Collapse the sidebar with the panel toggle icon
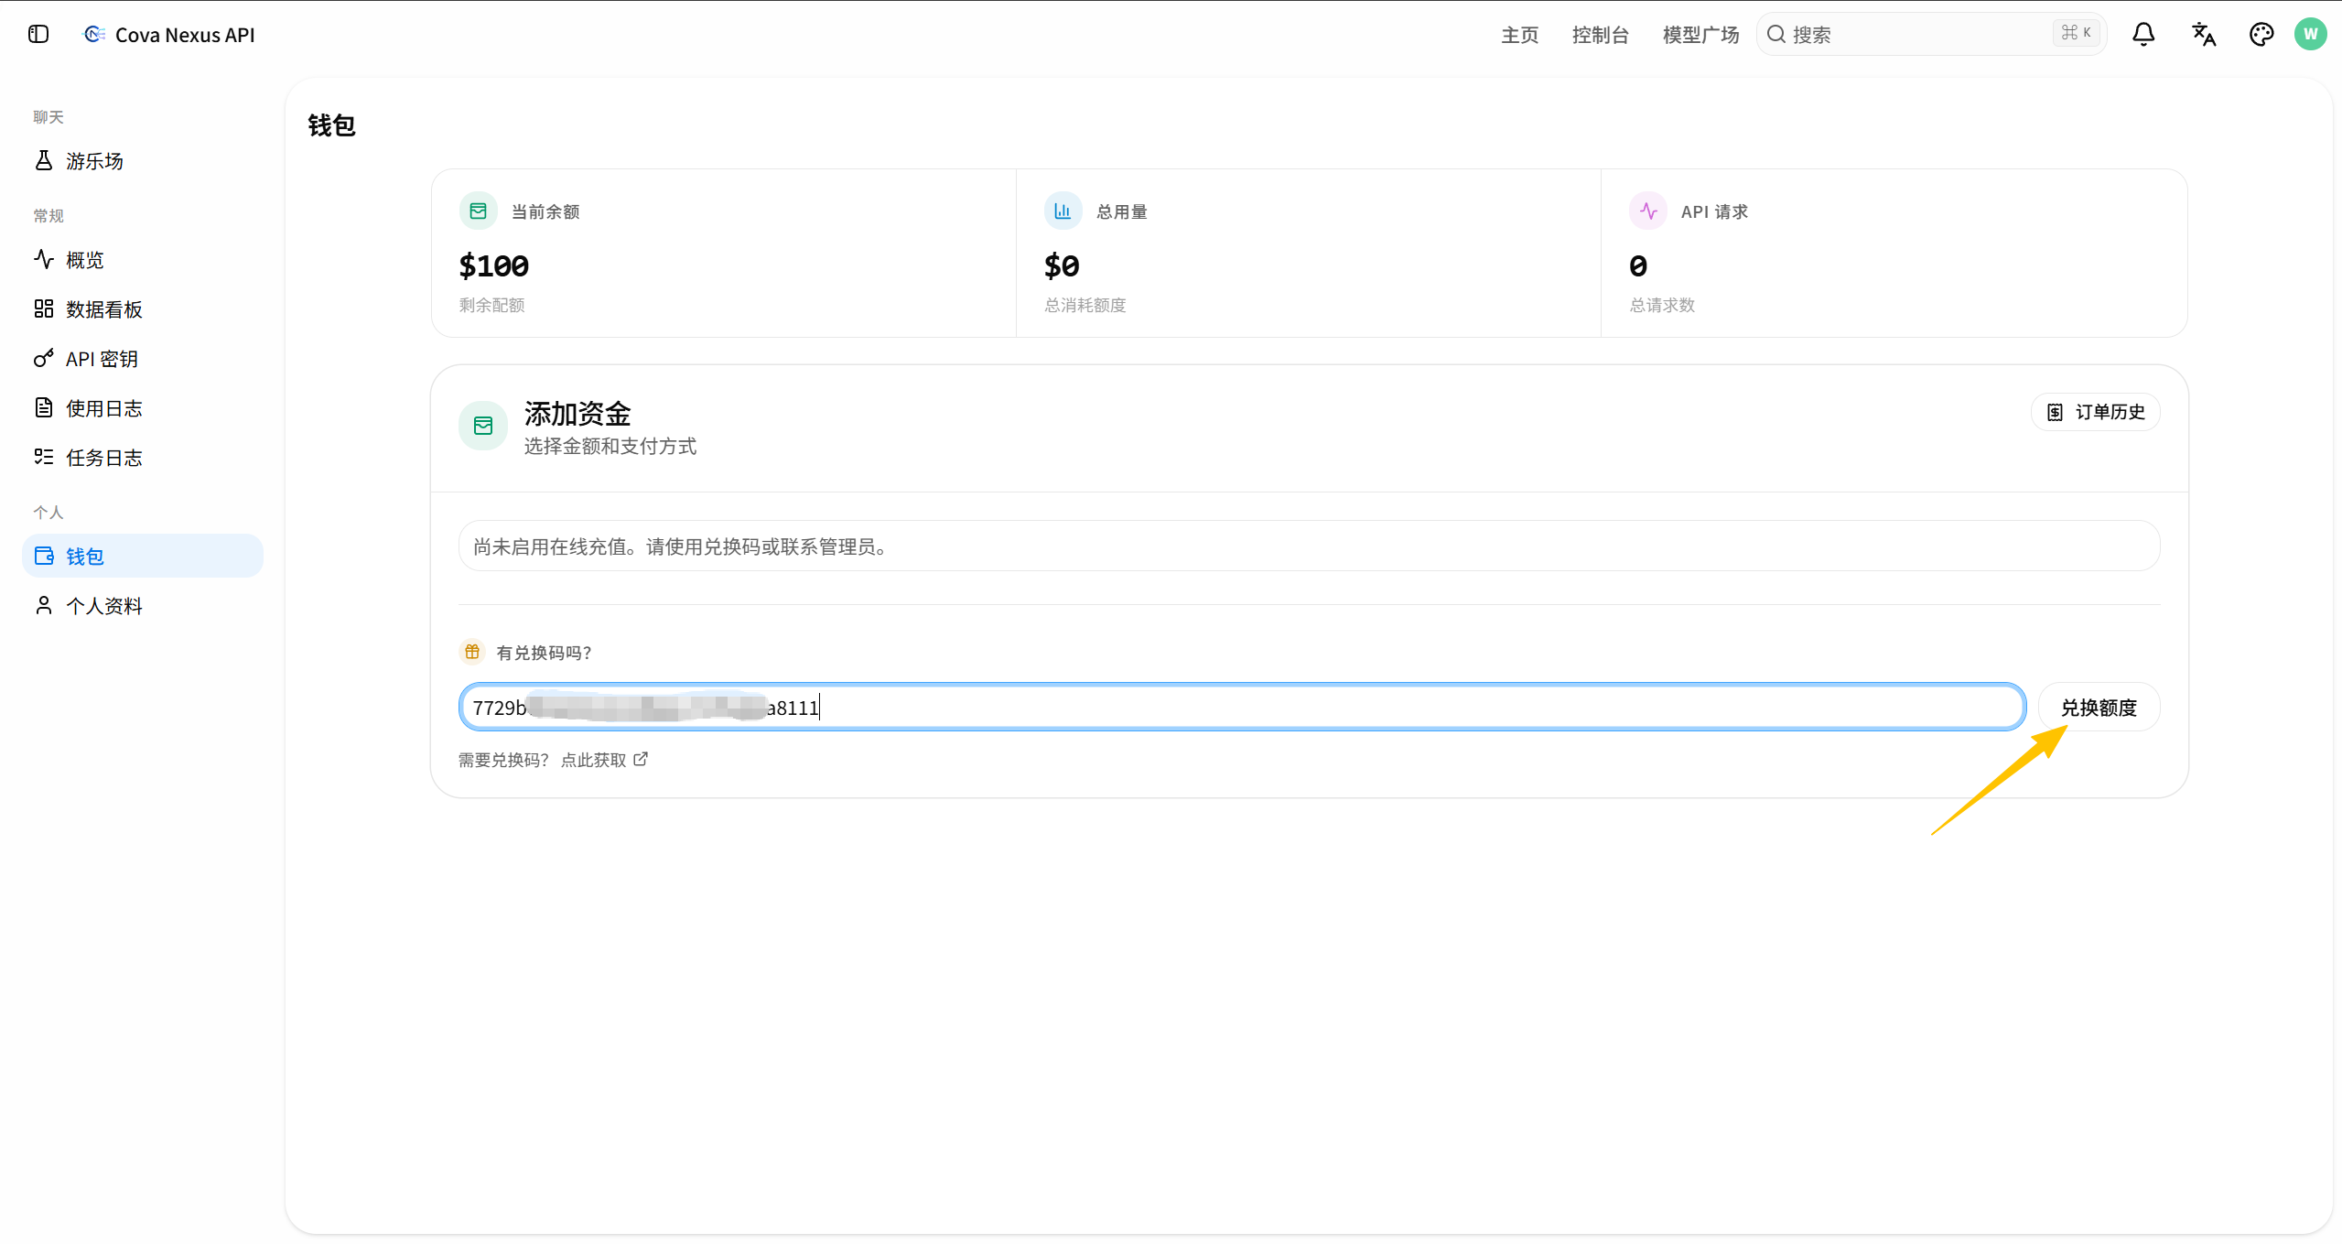Image resolution: width=2342 pixels, height=1244 pixels. point(38,35)
